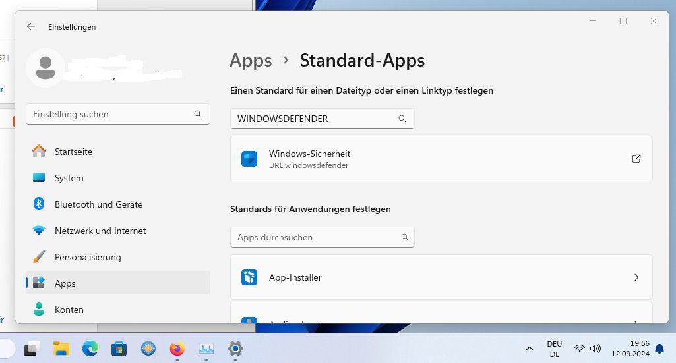Click the external link icon for Windows-Sicherheit
Image resolution: width=676 pixels, height=363 pixels.
(x=636, y=159)
